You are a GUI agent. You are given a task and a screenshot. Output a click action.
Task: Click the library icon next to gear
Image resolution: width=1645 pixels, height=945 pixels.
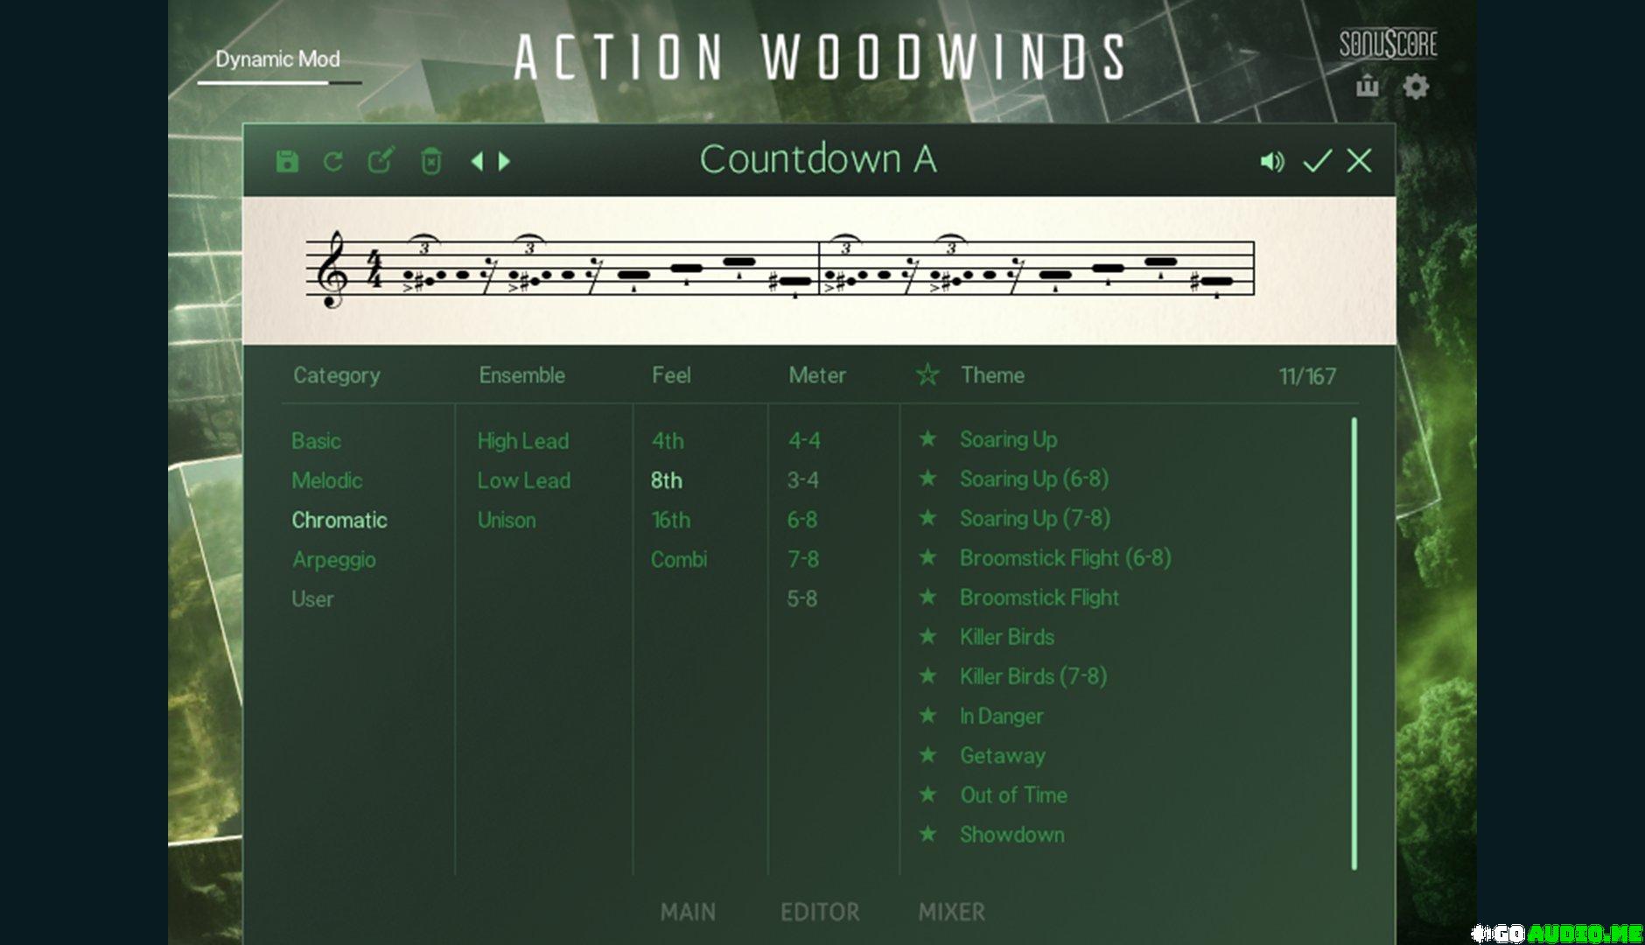1368,86
